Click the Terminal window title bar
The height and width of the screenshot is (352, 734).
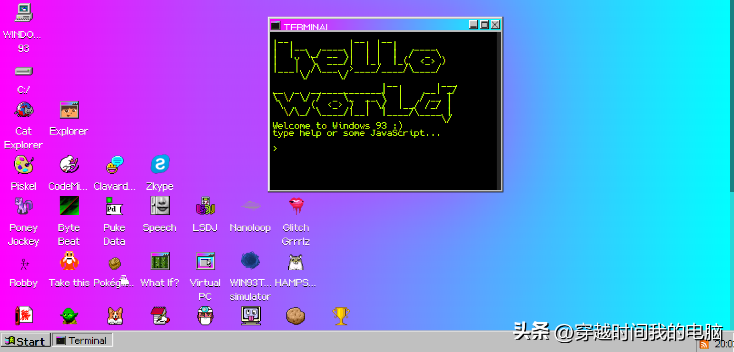tap(370, 25)
